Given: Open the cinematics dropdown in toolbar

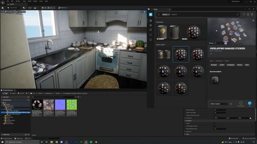Looking at the screenshot, I should coord(35,8).
